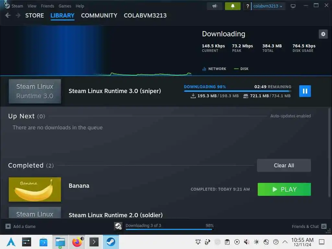The width and height of the screenshot is (332, 249).
Task: Open download settings gear icon
Action: pos(323,34)
